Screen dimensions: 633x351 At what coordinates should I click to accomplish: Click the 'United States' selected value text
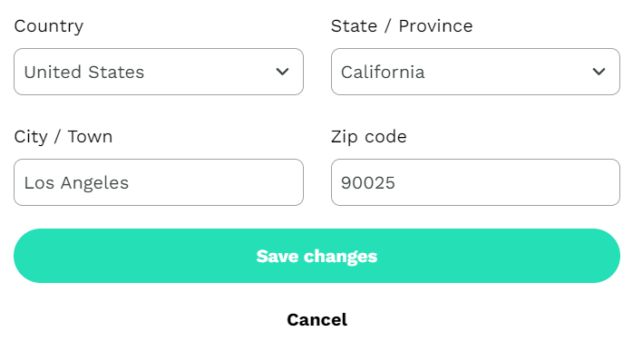(x=84, y=73)
